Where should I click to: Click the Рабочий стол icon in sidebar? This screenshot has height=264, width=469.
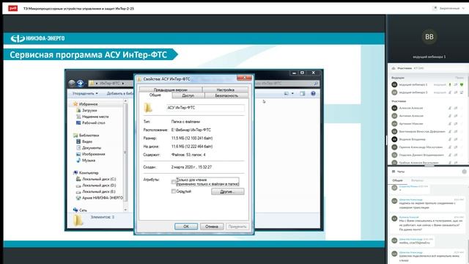[78, 122]
